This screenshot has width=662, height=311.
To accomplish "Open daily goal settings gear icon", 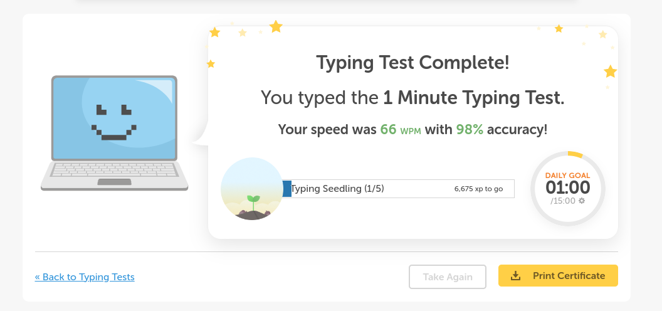I will (x=582, y=201).
